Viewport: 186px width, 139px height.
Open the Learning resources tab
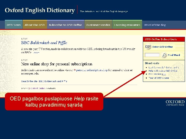[x=127, y=25]
